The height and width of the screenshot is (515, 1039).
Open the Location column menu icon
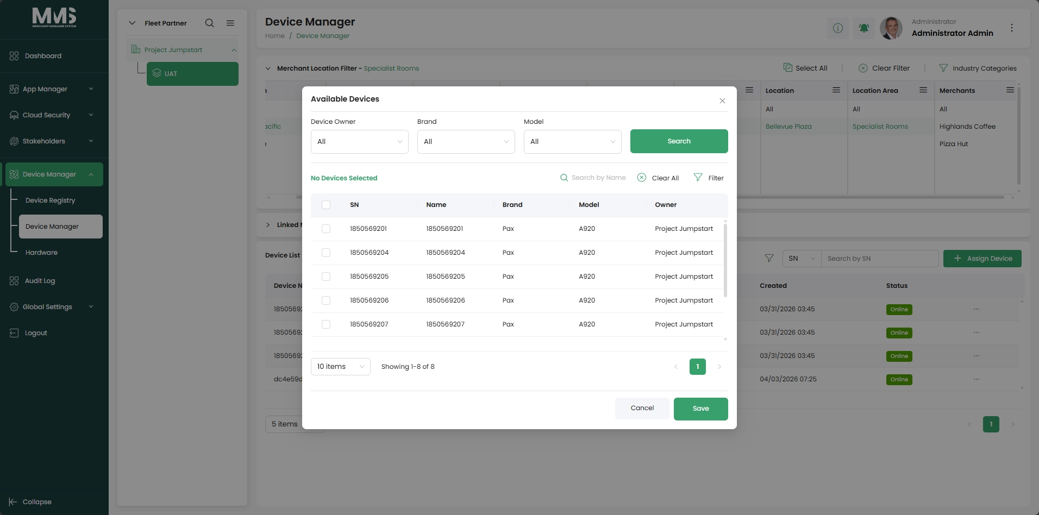pyautogui.click(x=836, y=90)
